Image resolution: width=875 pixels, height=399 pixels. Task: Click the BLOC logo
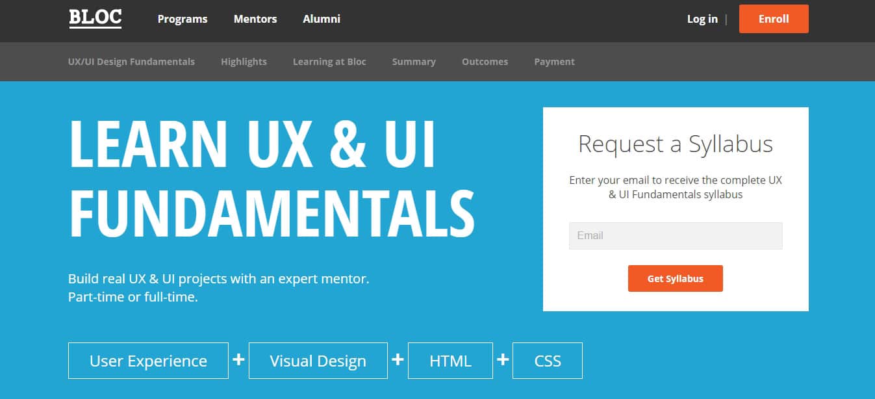click(95, 18)
